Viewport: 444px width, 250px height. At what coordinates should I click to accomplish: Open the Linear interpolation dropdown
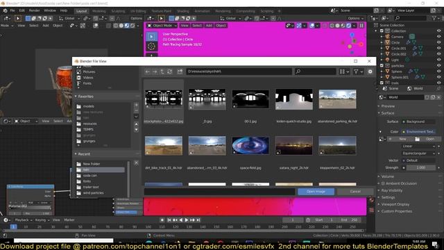pyautogui.click(x=418, y=147)
